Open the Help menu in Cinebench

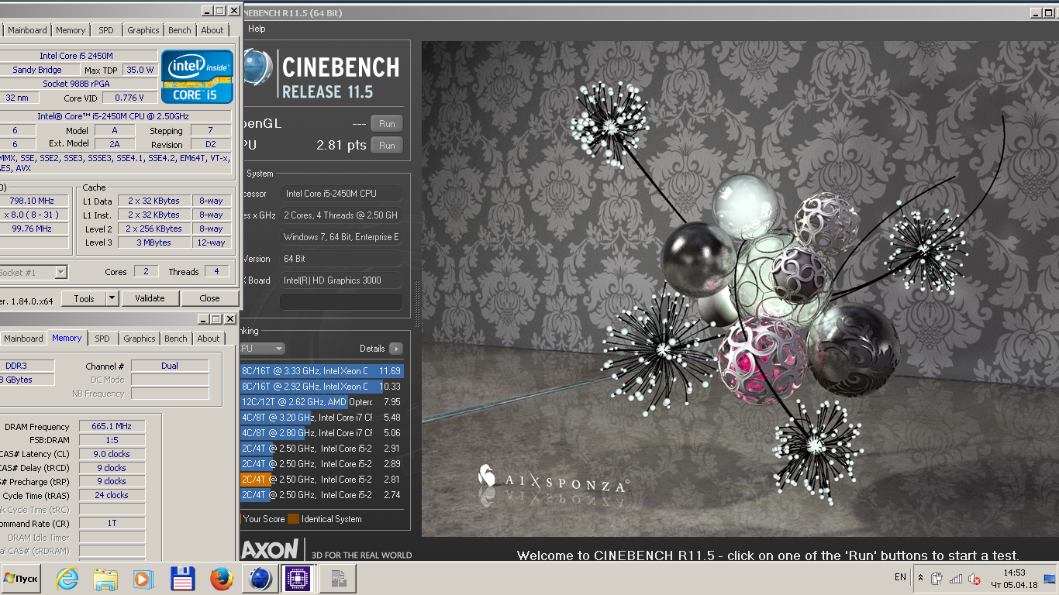click(x=257, y=29)
